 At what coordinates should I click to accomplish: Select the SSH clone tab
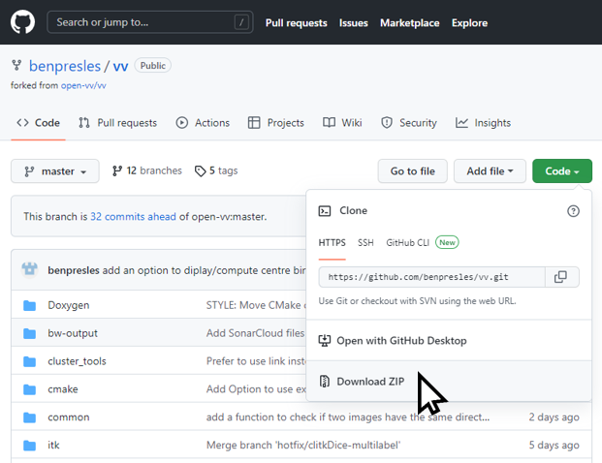coord(365,243)
